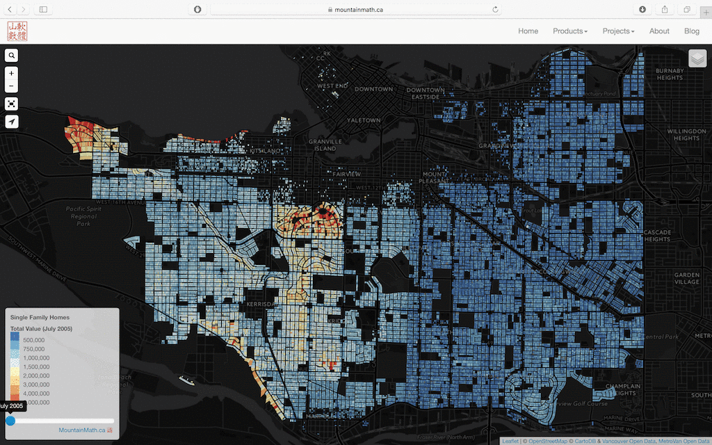Open the Blog page link

pyautogui.click(x=692, y=31)
